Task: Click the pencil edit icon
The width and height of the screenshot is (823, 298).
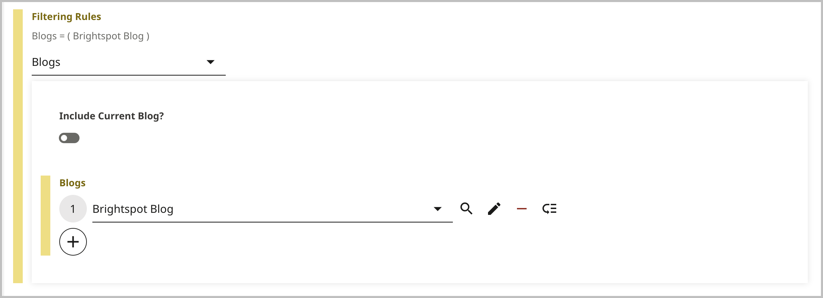Action: pyautogui.click(x=494, y=209)
